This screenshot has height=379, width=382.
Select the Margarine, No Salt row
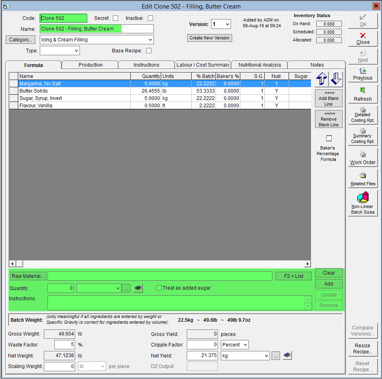tap(160, 84)
